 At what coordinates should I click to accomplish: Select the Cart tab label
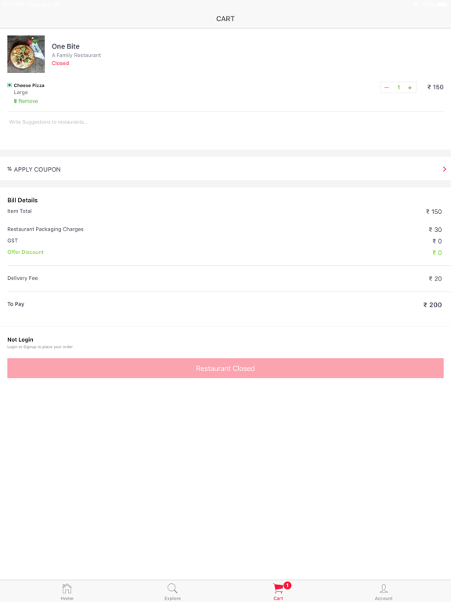tap(278, 598)
